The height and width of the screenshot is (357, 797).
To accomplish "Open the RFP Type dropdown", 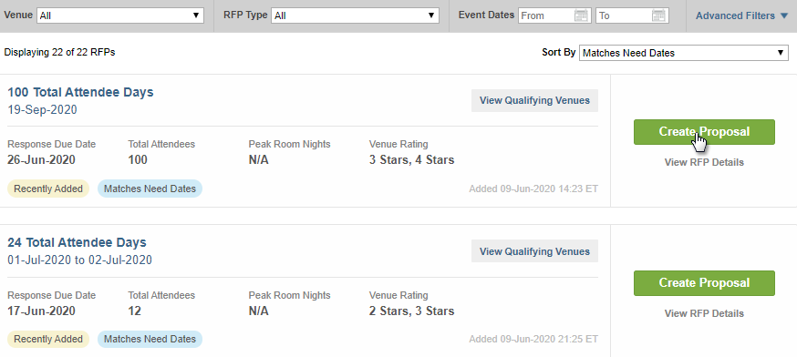I will (x=355, y=15).
